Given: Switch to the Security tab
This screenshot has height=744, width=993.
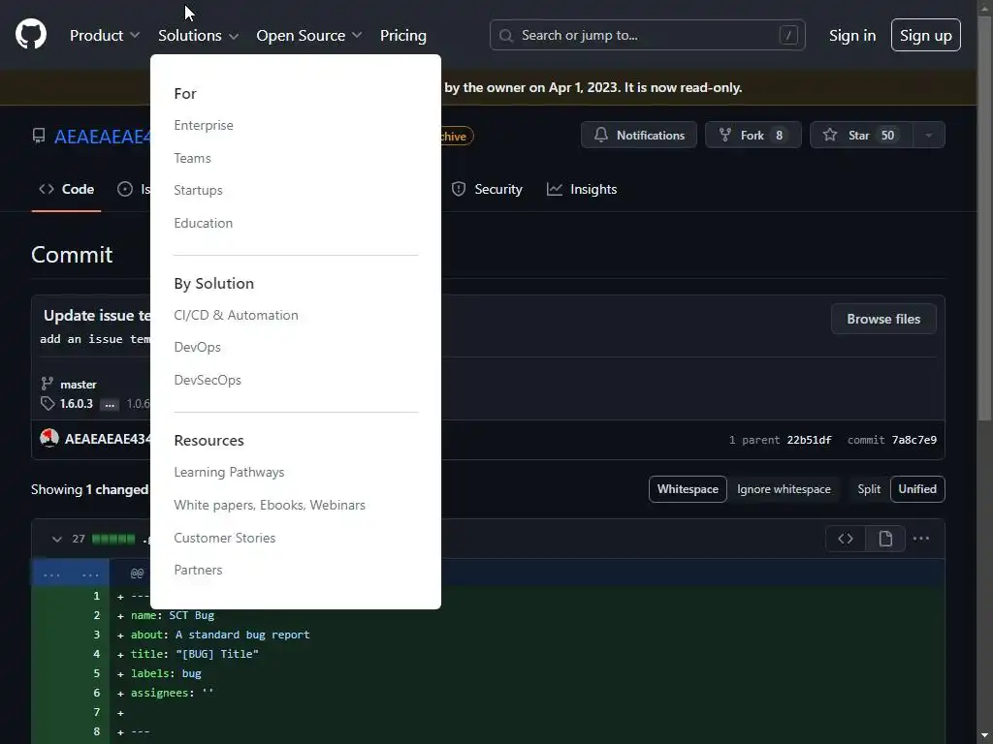Looking at the screenshot, I should 487,189.
